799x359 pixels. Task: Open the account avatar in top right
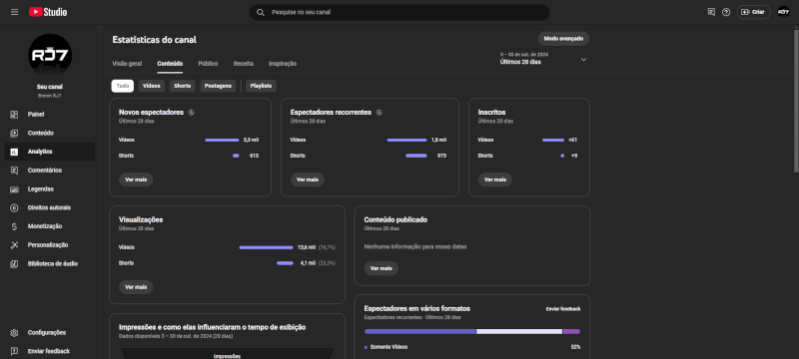pyautogui.click(x=783, y=12)
